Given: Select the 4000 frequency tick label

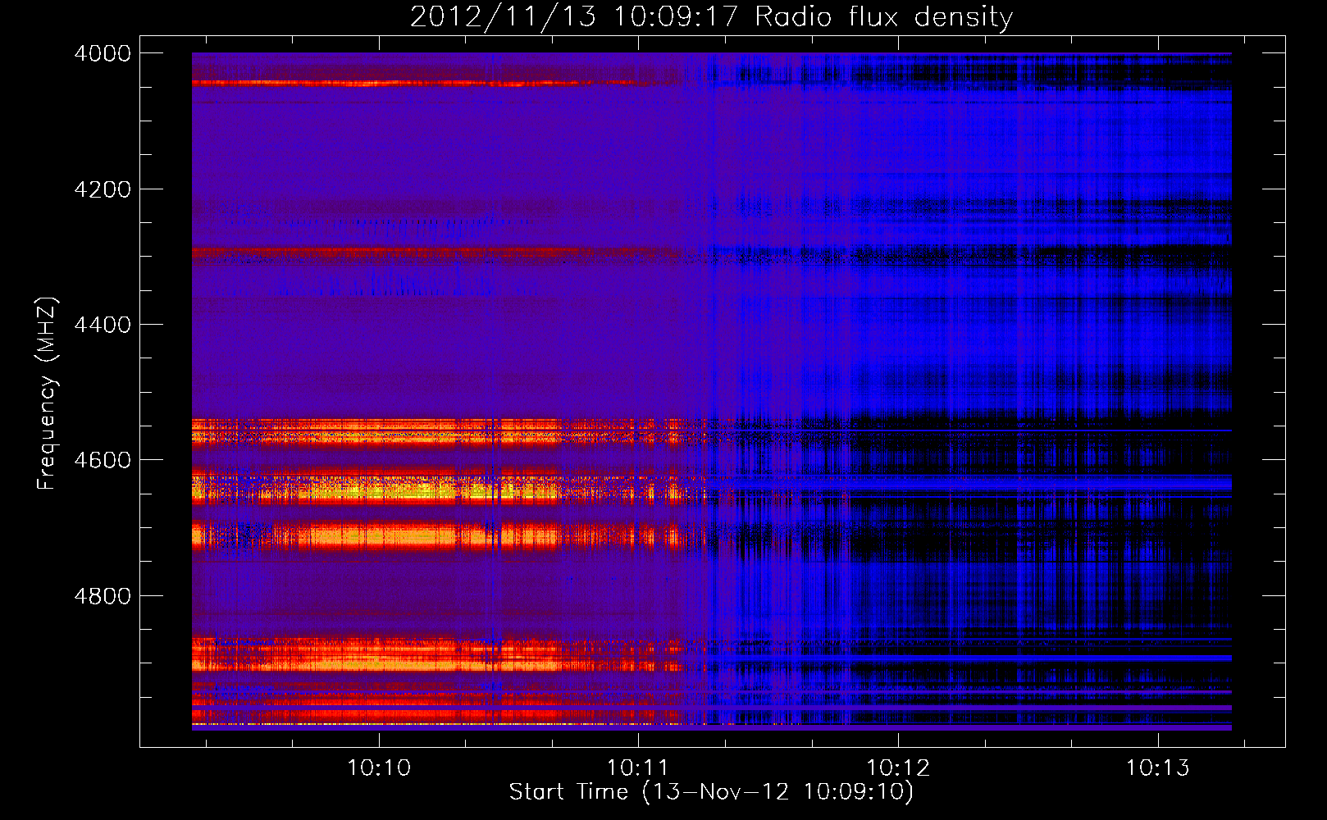Looking at the screenshot, I should tap(103, 53).
